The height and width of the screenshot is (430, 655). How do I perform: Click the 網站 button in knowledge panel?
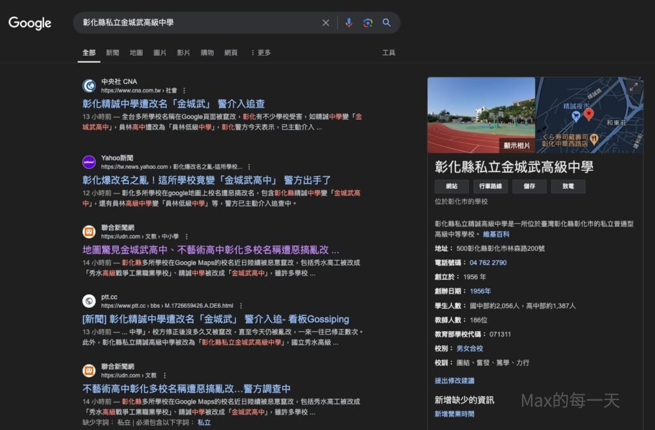[452, 186]
